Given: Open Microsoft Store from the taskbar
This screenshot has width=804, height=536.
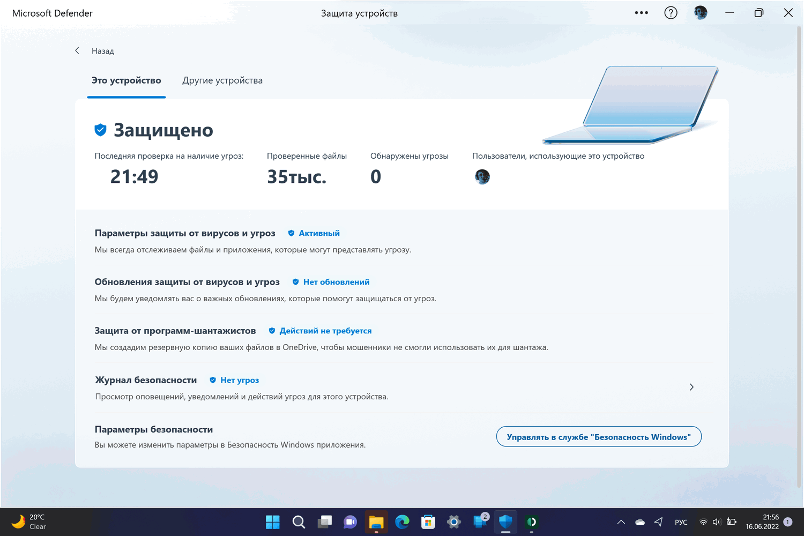Looking at the screenshot, I should pyautogui.click(x=428, y=522).
